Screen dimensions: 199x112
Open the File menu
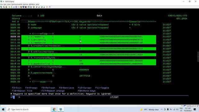[2, 4]
